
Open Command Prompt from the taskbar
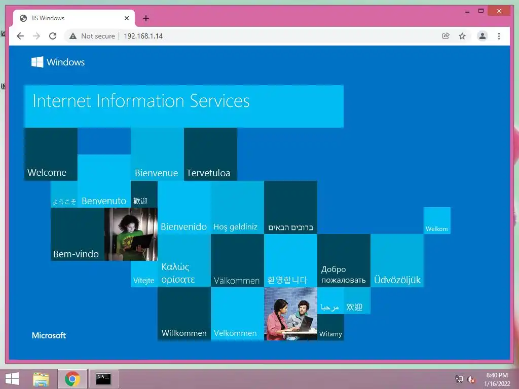103,379
